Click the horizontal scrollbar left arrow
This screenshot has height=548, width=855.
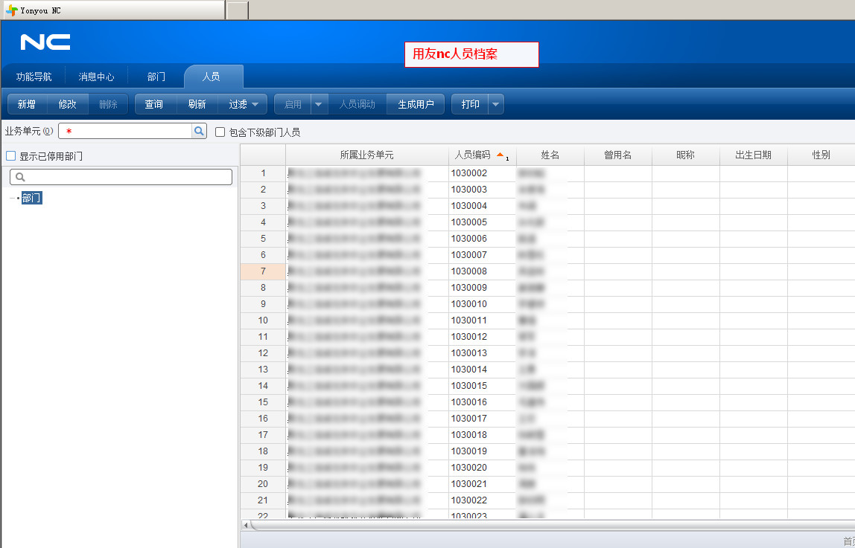tap(247, 525)
